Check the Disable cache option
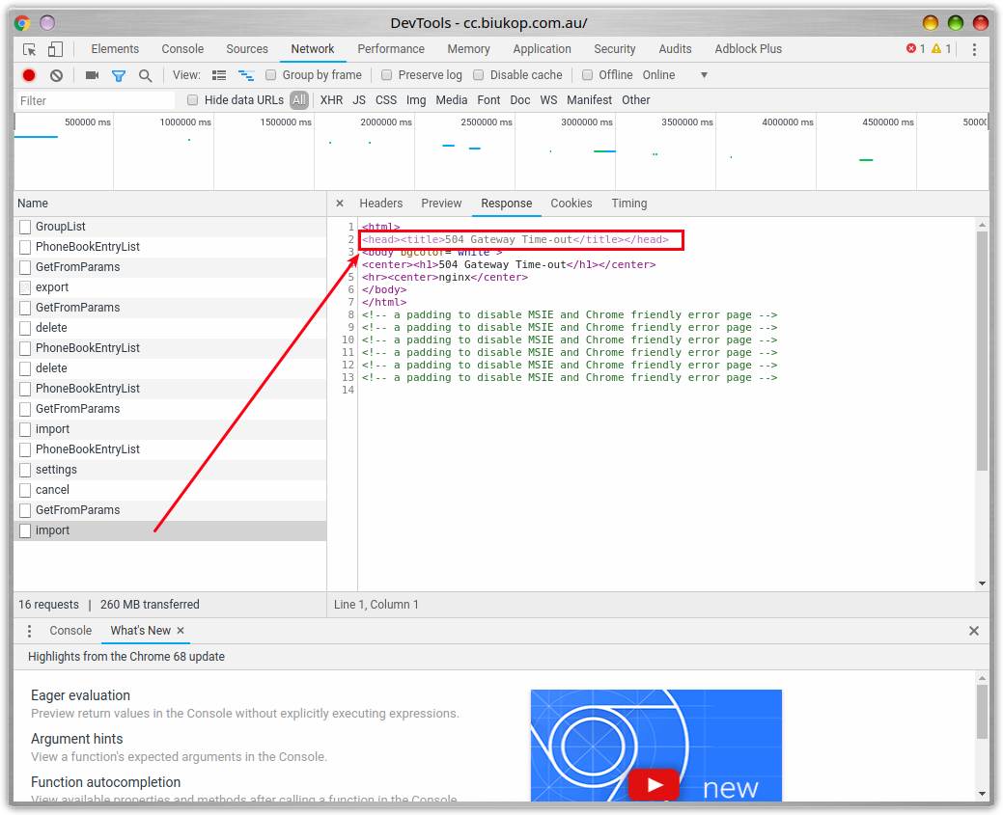1003x815 pixels. 479,75
